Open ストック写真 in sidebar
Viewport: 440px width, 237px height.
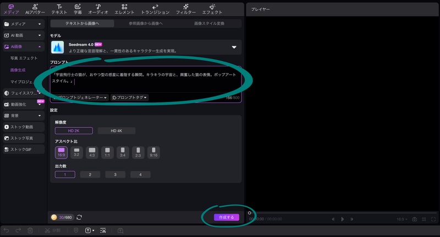(x=24, y=138)
